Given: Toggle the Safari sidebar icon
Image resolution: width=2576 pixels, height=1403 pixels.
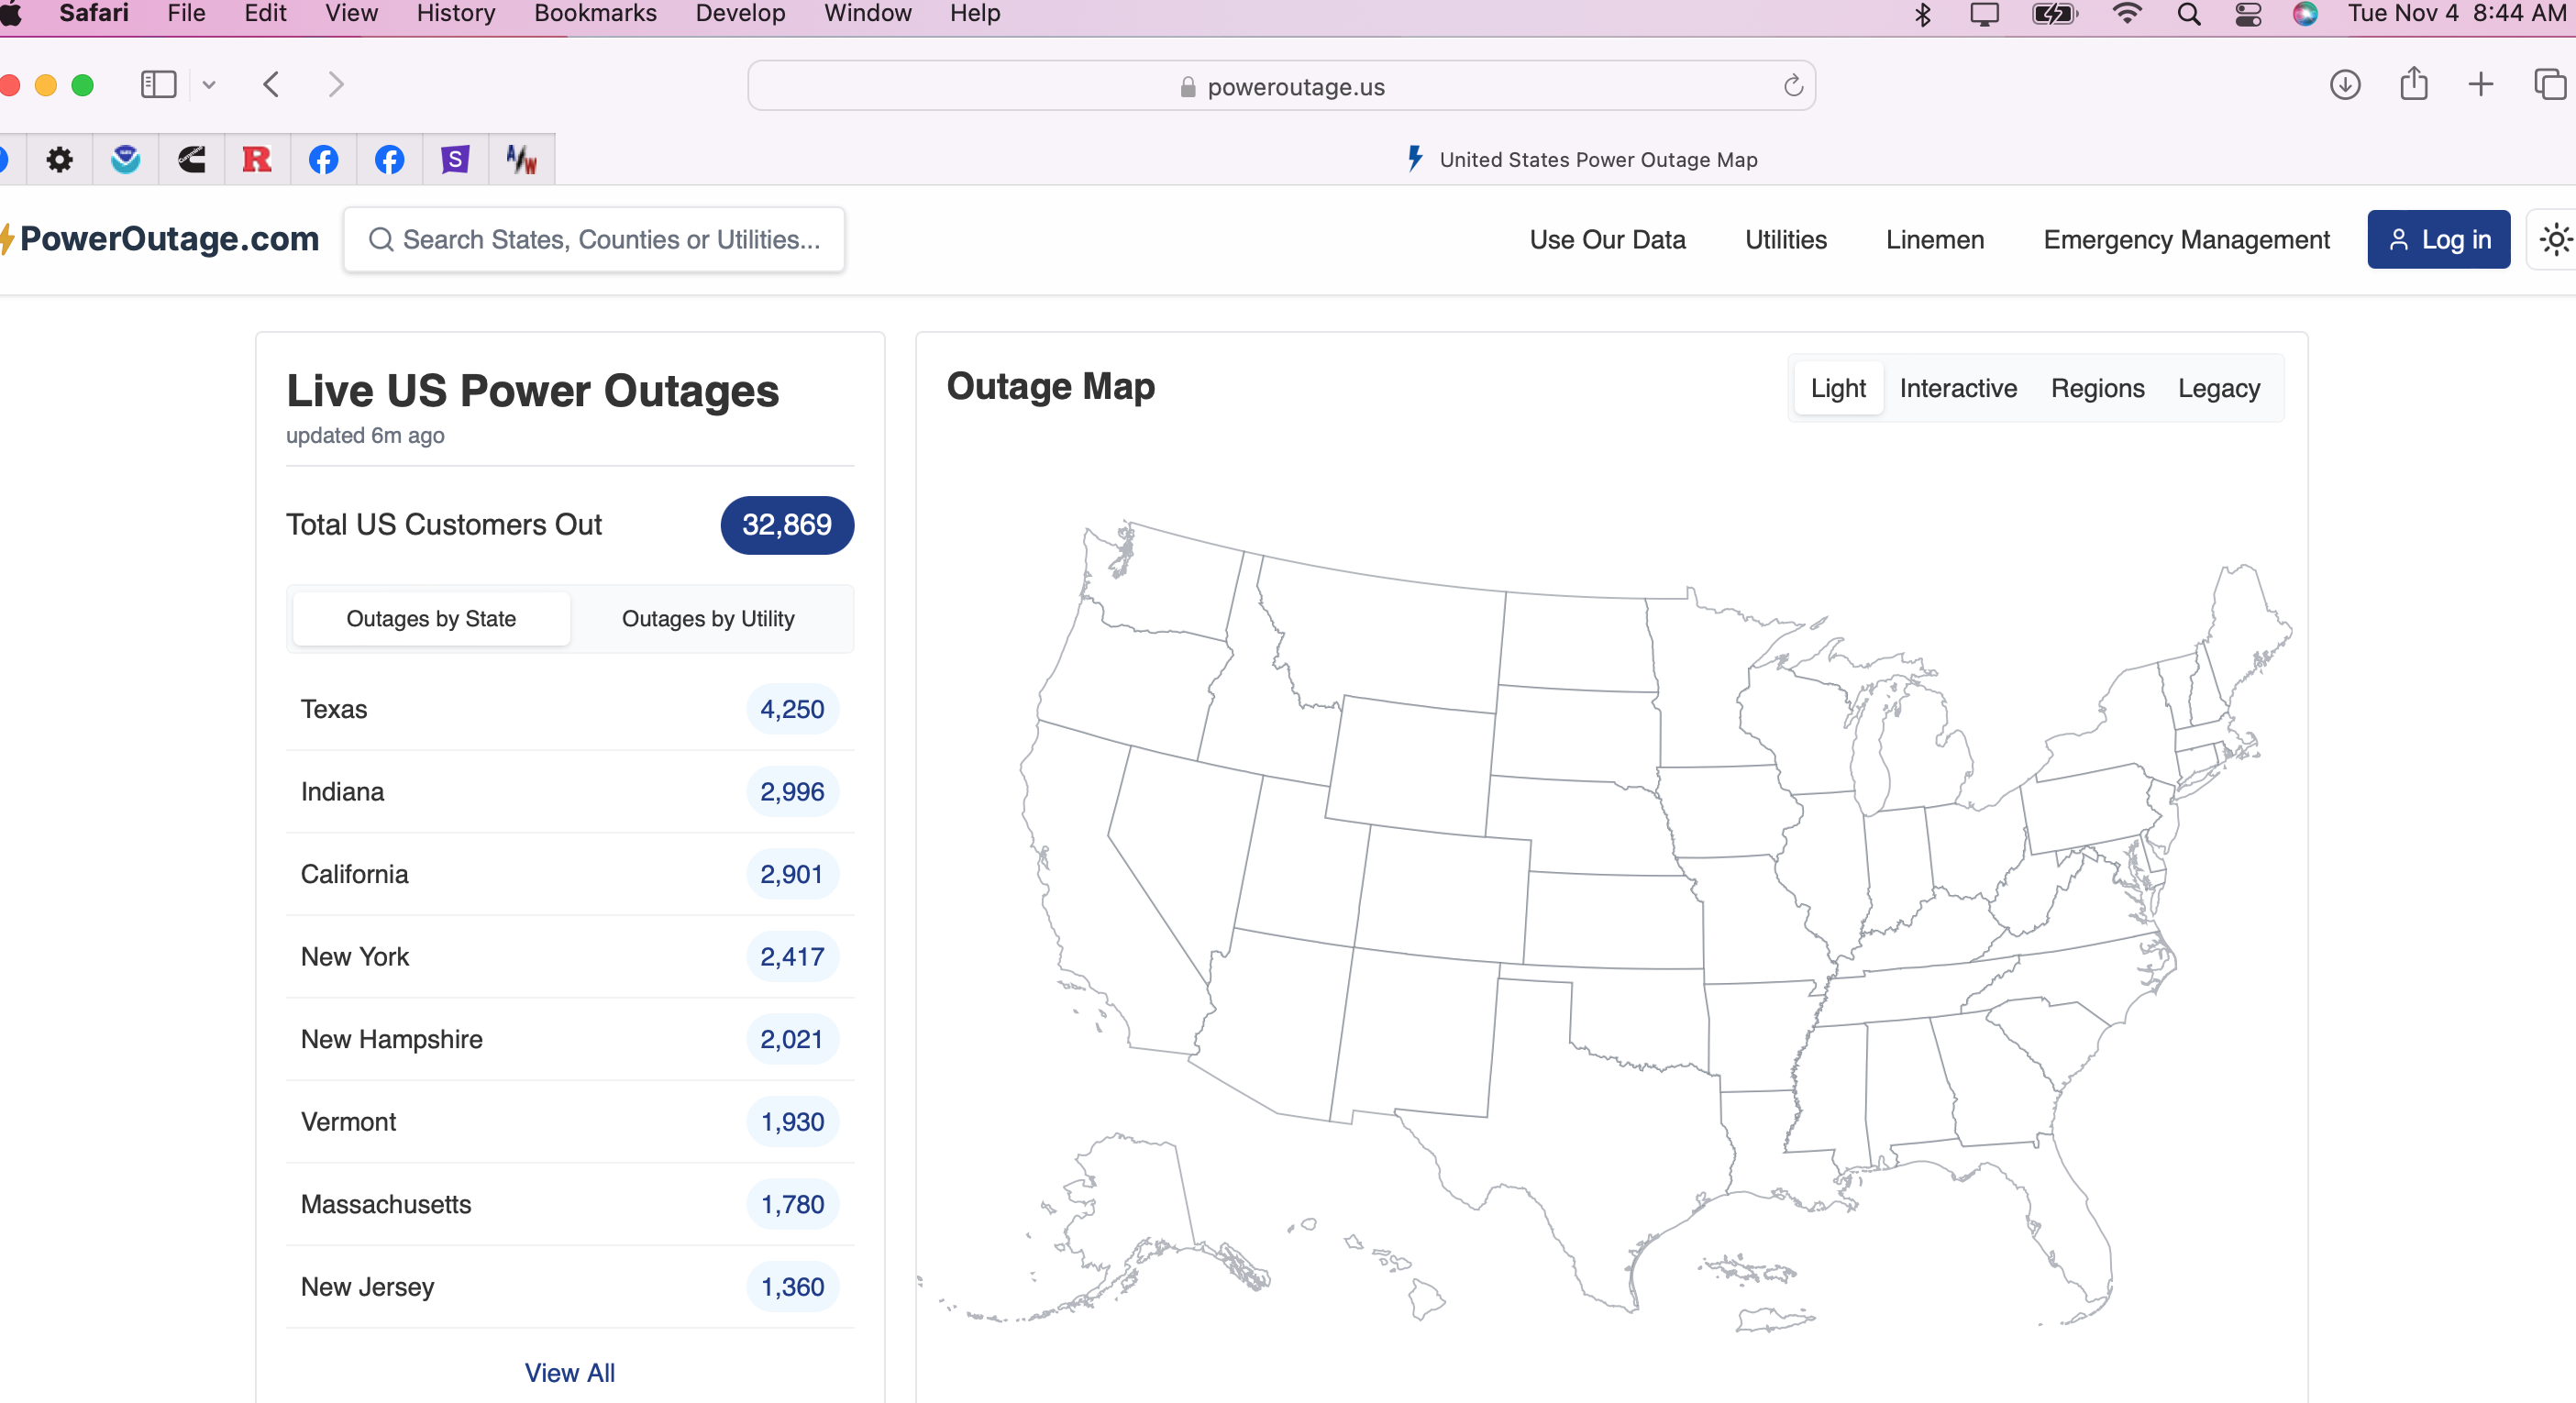Looking at the screenshot, I should [158, 85].
